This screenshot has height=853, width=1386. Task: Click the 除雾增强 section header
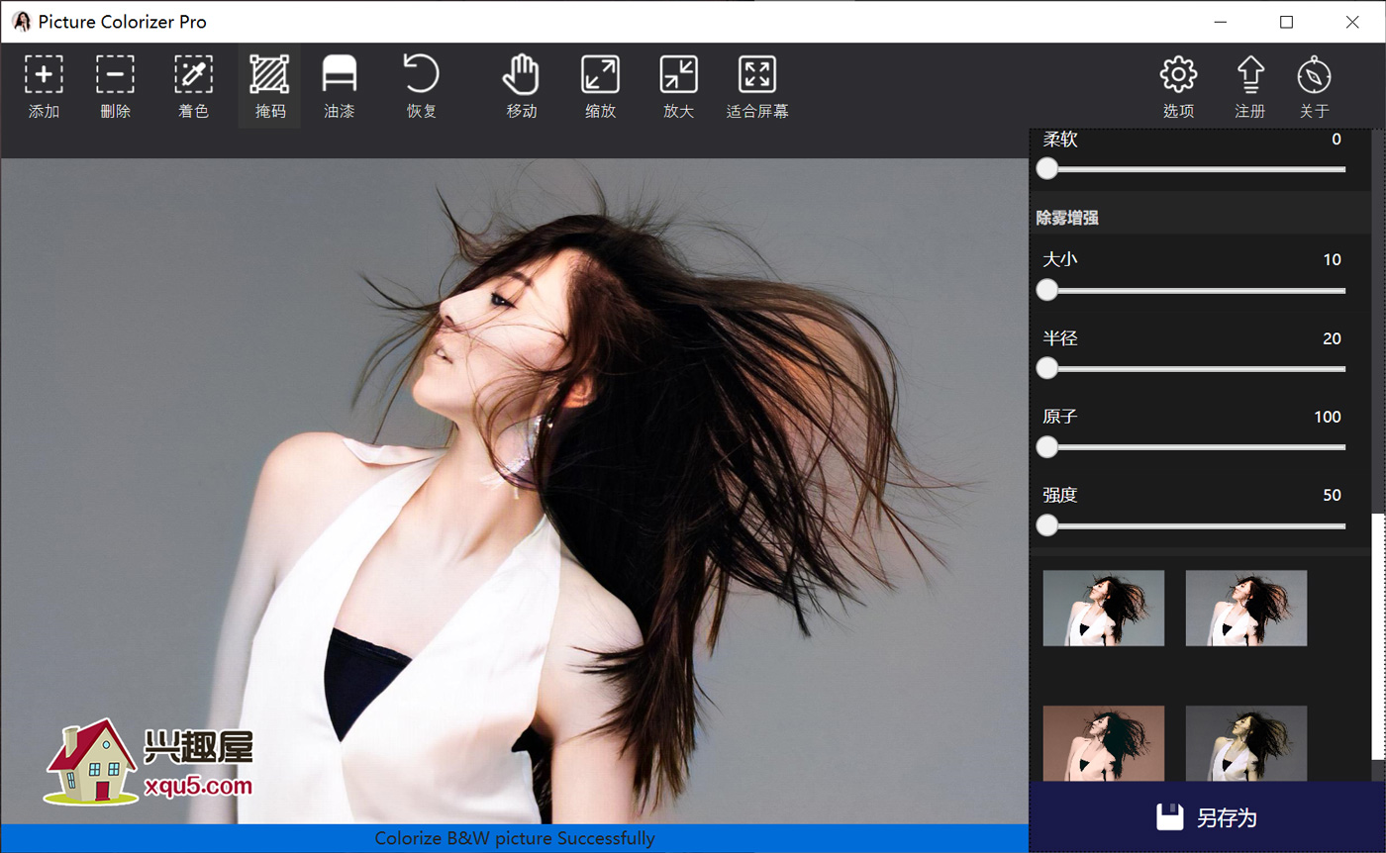(x=1067, y=218)
